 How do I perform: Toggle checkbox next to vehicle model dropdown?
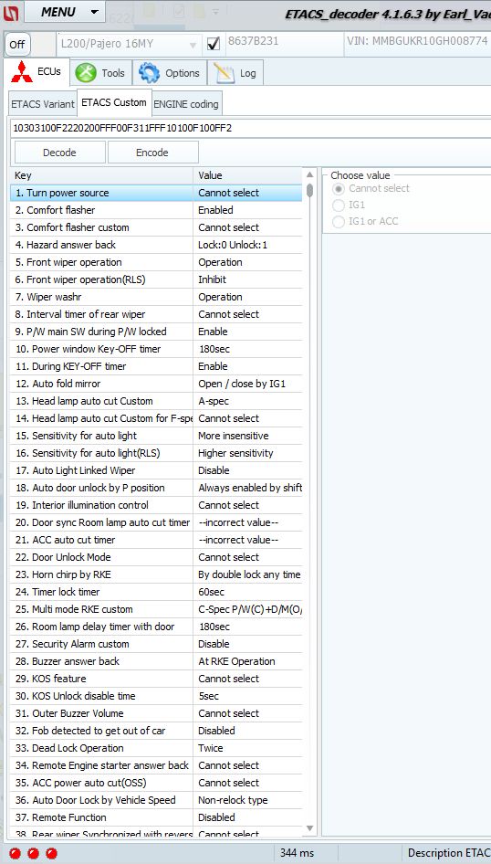[213, 45]
